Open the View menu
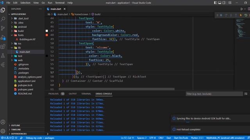The height and width of the screenshot is (140, 250). pyautogui.click(x=36, y=3)
